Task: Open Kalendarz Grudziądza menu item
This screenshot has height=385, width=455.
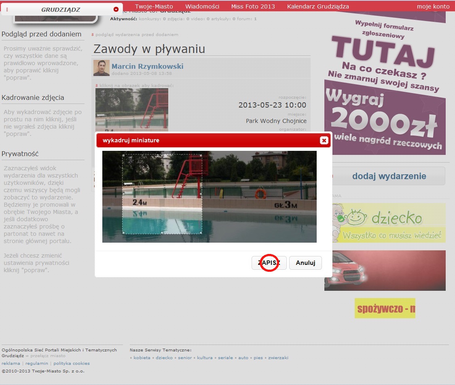Action: click(x=318, y=6)
